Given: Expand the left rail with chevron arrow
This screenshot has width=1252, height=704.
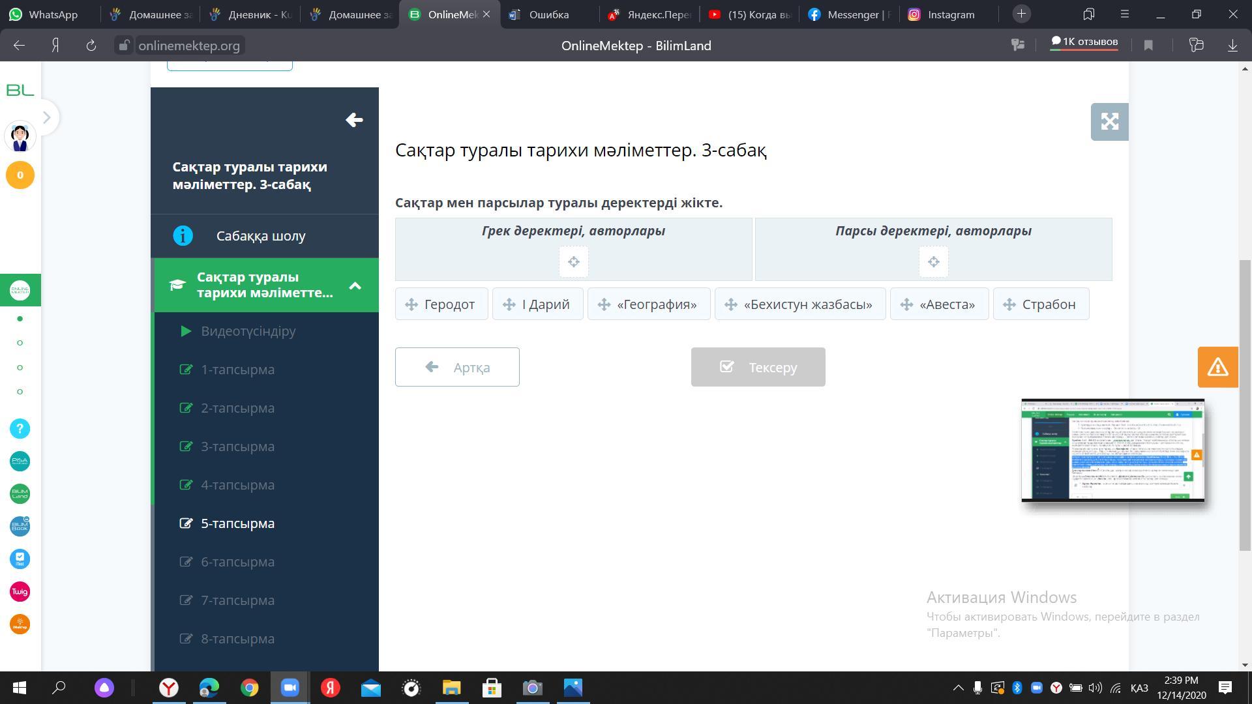Looking at the screenshot, I should tap(46, 118).
